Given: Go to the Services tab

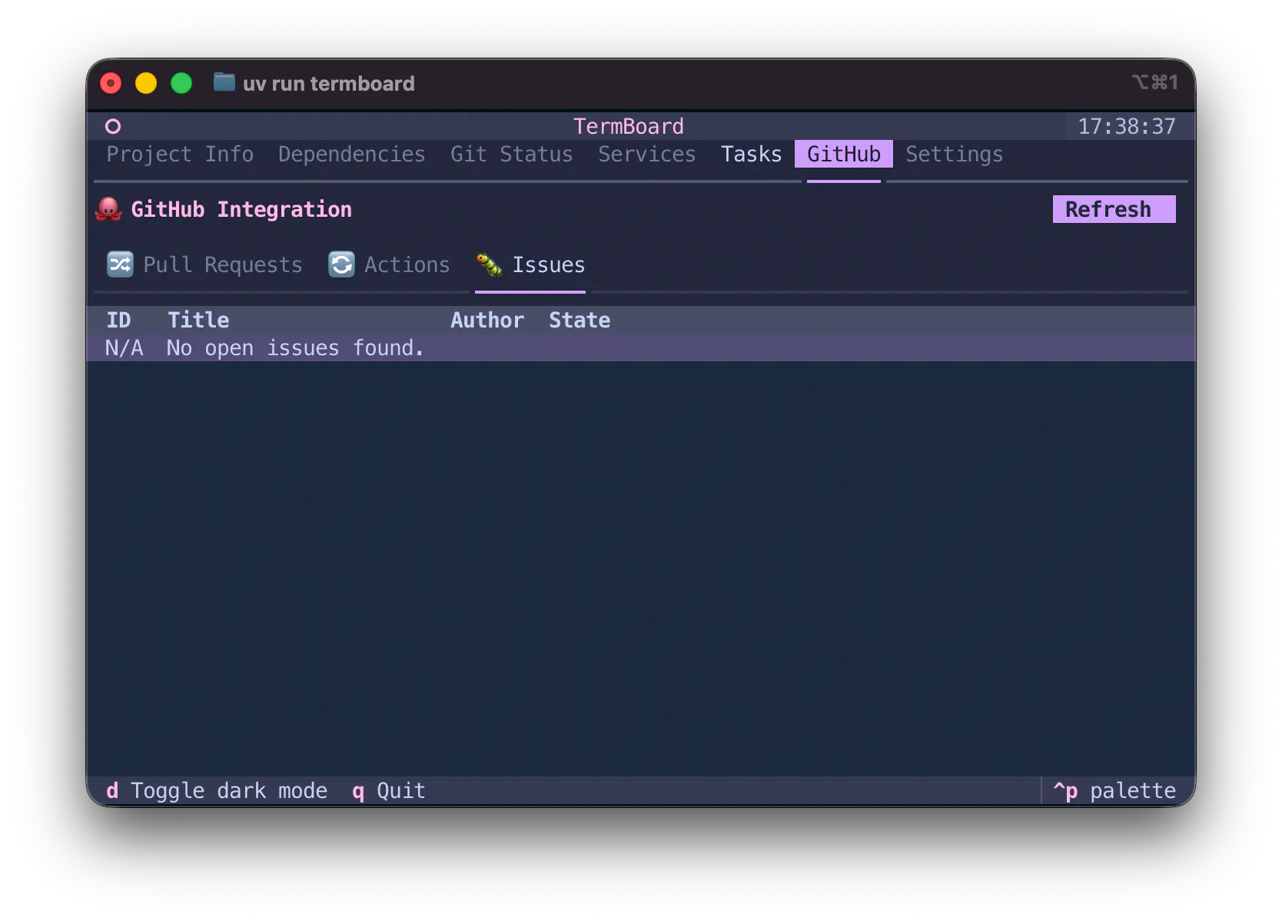Looking at the screenshot, I should [647, 154].
